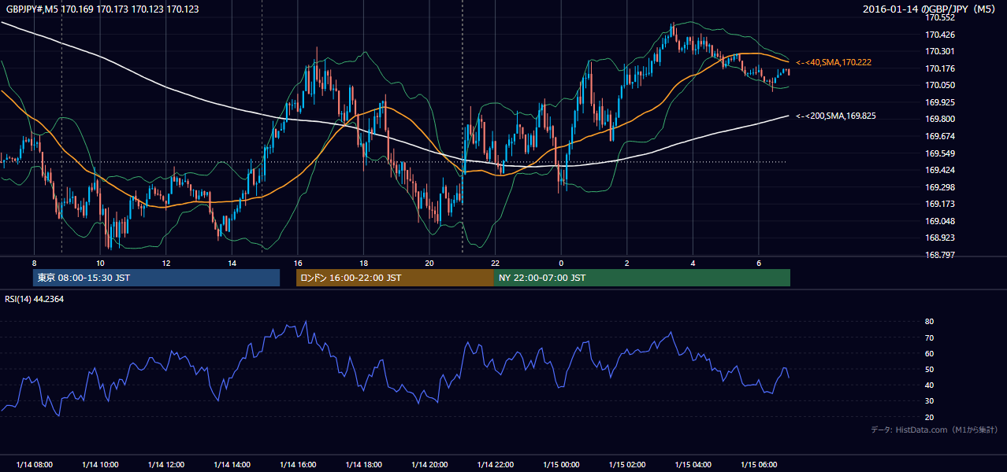The image size is (1007, 472).
Task: Click the 'GBPJPY#,M5' symbol header text
Action: click(x=32, y=9)
